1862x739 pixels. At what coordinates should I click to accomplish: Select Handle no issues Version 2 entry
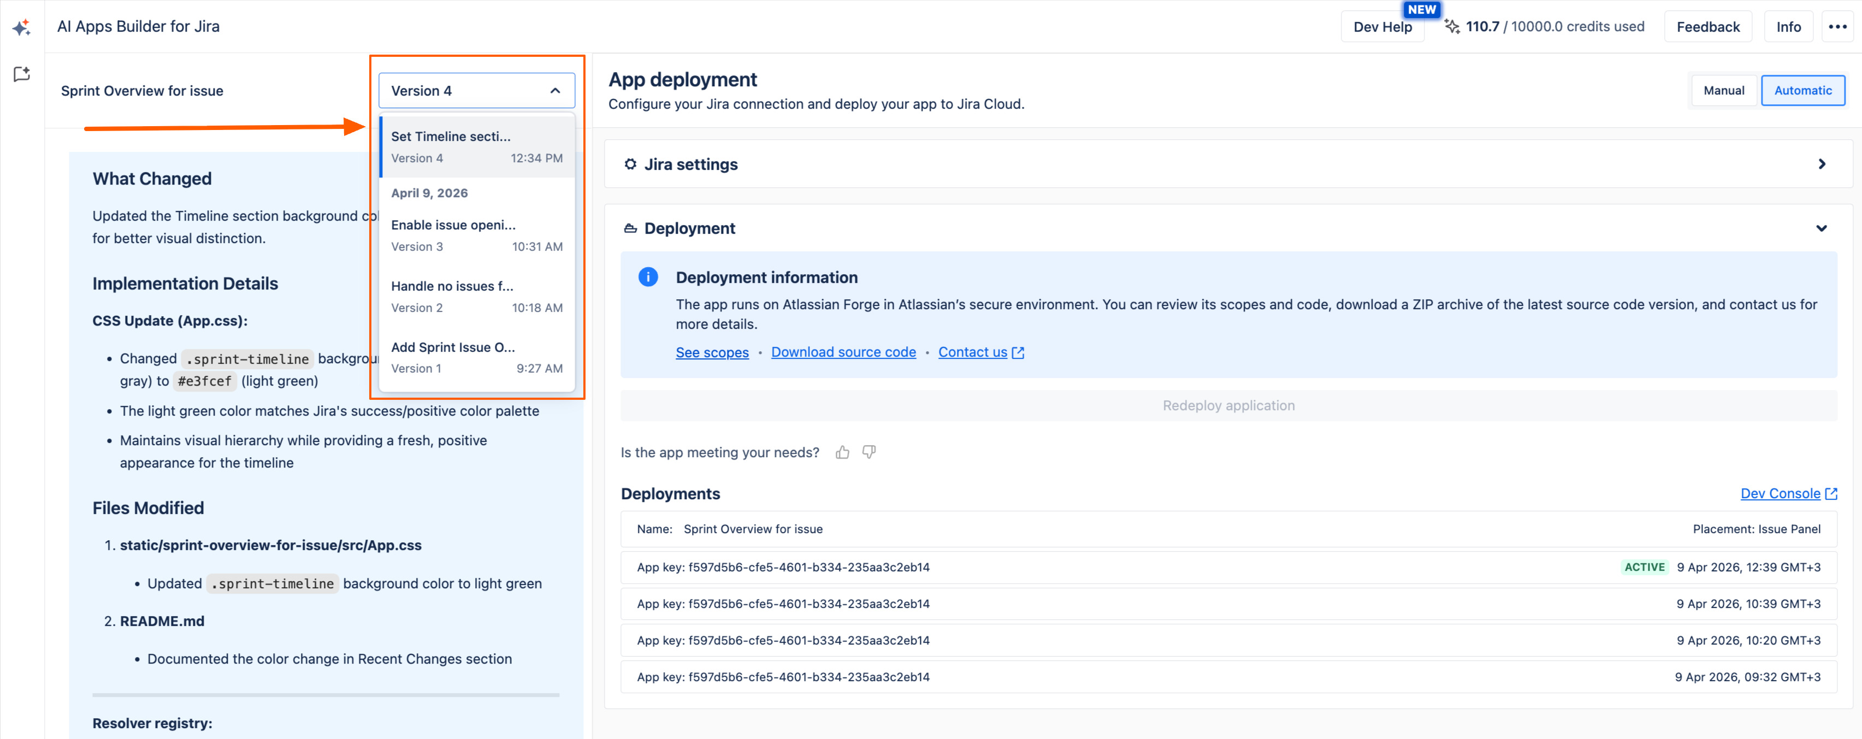tap(476, 297)
